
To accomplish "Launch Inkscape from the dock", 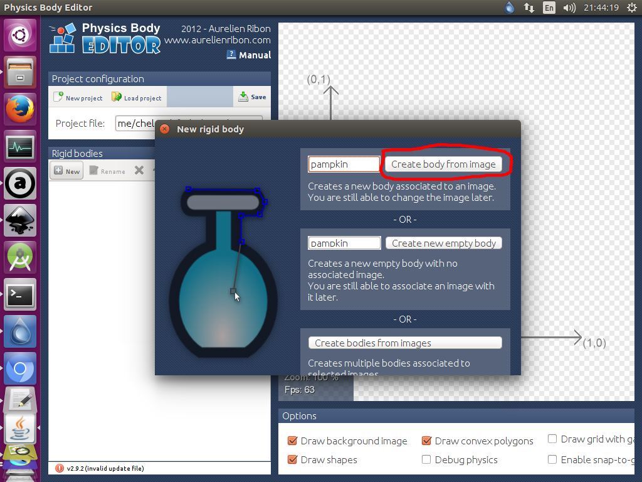I will [20, 220].
